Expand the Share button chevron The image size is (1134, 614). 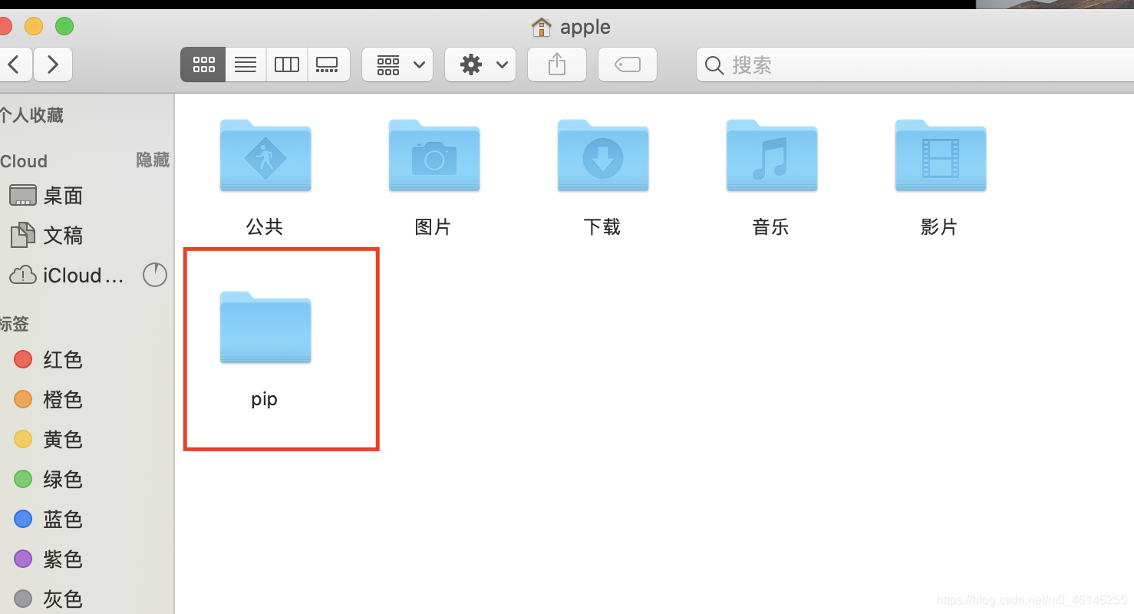click(556, 64)
